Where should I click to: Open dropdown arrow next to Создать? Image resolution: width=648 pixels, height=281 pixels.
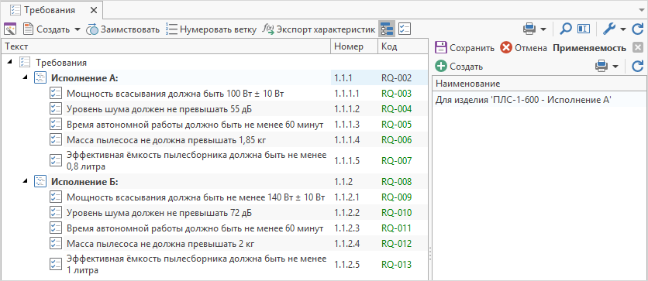coord(78,29)
